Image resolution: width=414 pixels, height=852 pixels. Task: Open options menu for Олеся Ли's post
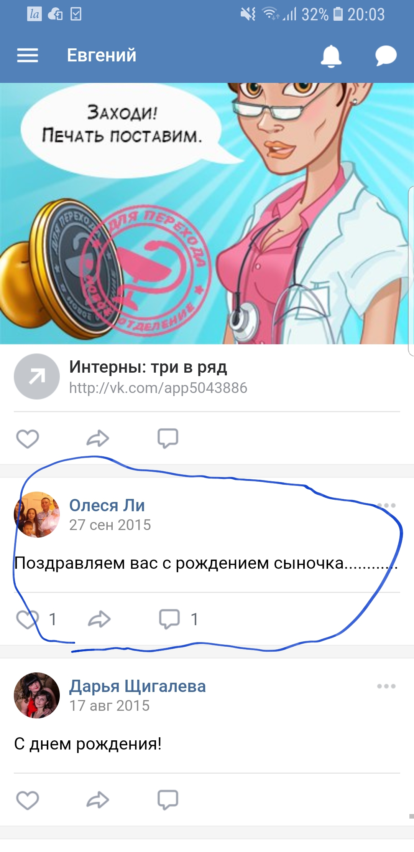tap(386, 505)
